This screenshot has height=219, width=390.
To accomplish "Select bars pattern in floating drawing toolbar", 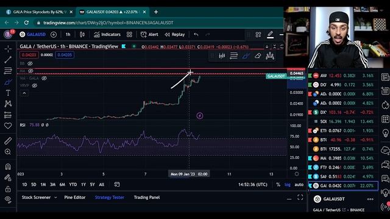I will click(x=222, y=56).
